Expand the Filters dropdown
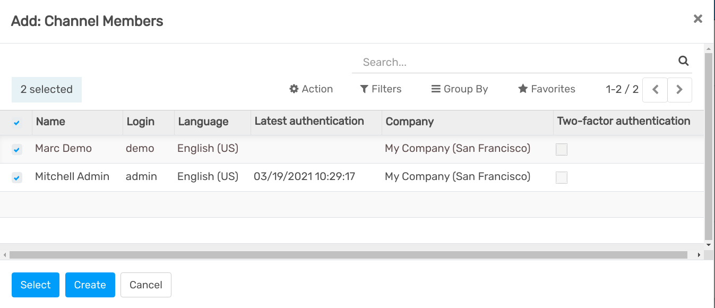 pos(381,89)
